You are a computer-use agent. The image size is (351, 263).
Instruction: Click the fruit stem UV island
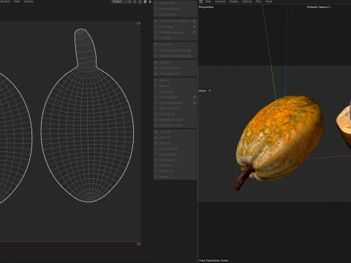[86, 47]
